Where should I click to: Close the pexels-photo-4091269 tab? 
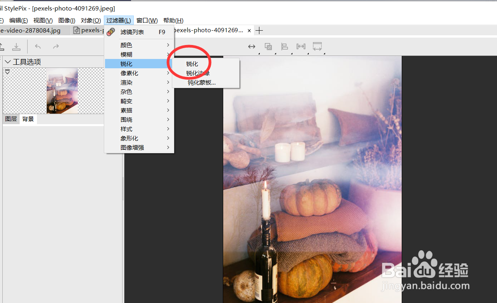point(249,30)
